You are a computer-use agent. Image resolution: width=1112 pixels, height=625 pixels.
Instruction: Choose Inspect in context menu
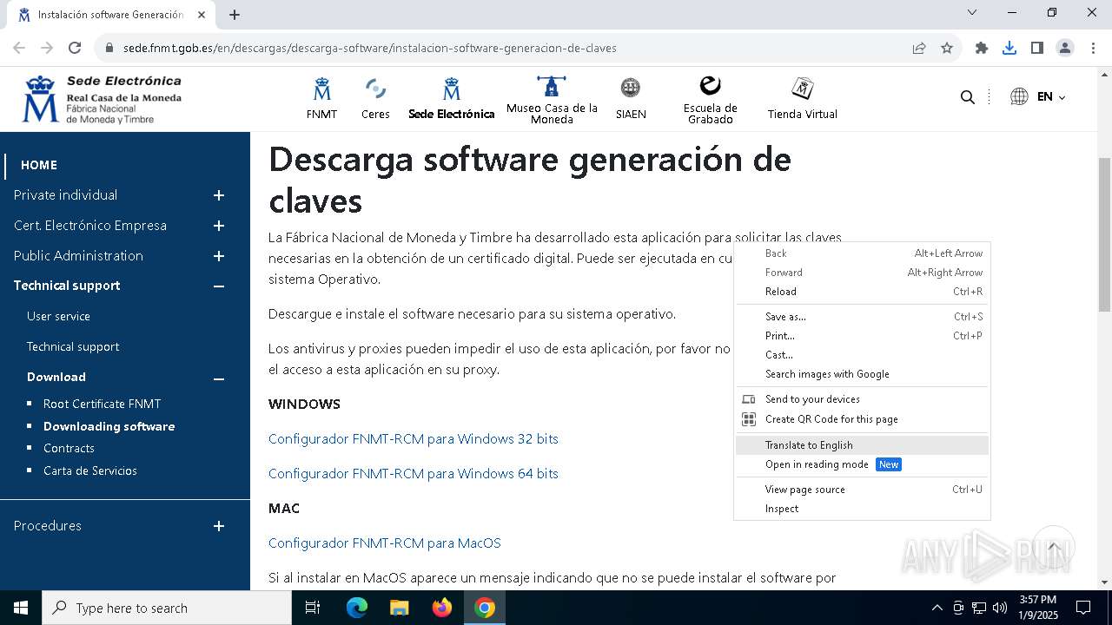click(862, 509)
